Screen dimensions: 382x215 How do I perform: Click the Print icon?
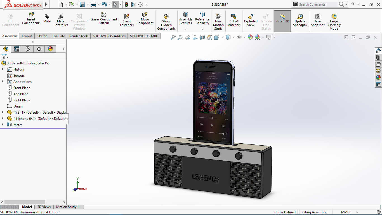pos(93,4)
